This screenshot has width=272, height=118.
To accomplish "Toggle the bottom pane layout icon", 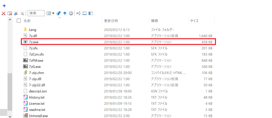I will tap(84, 13).
